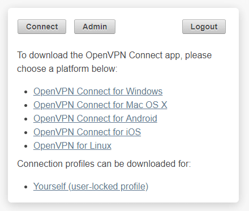Open OpenVPN Connect for Windows link
Viewport: 249px width, 211px height.
pyautogui.click(x=98, y=91)
